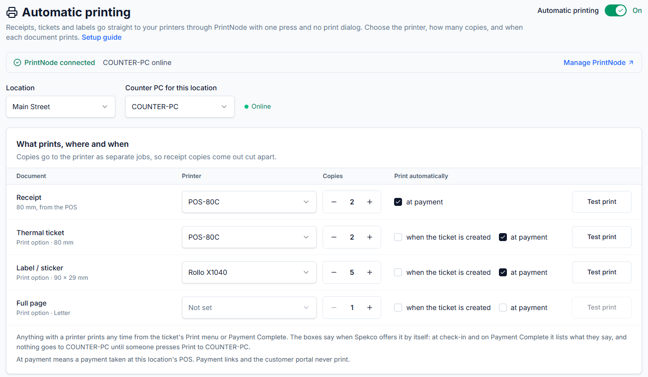This screenshot has height=377, width=648.
Task: Run Test print for Label / sticker
Action: (602, 272)
